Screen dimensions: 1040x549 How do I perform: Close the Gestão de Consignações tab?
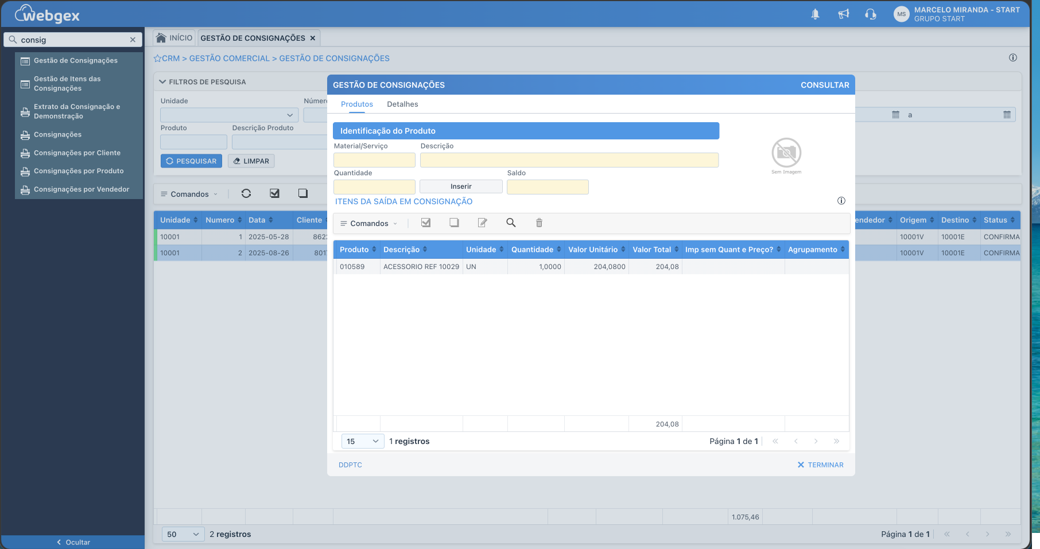pos(313,38)
